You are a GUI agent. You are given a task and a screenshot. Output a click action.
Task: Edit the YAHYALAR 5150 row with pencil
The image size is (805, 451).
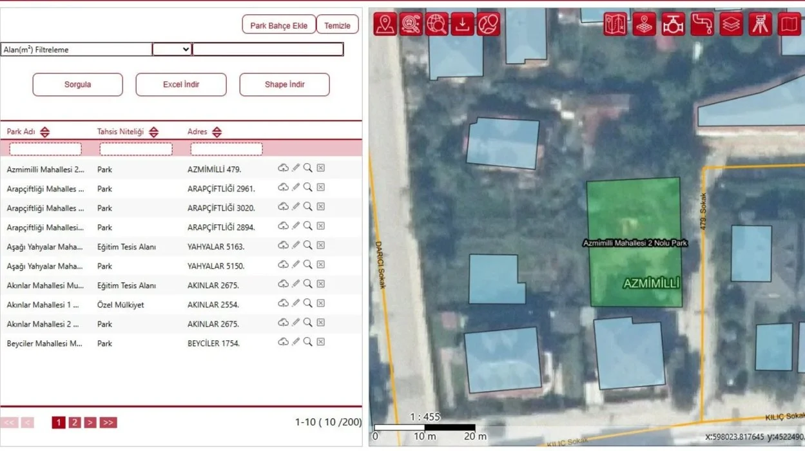point(296,265)
